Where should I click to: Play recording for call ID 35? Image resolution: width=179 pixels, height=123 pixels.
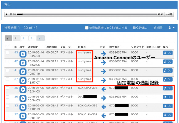tap(23, 89)
